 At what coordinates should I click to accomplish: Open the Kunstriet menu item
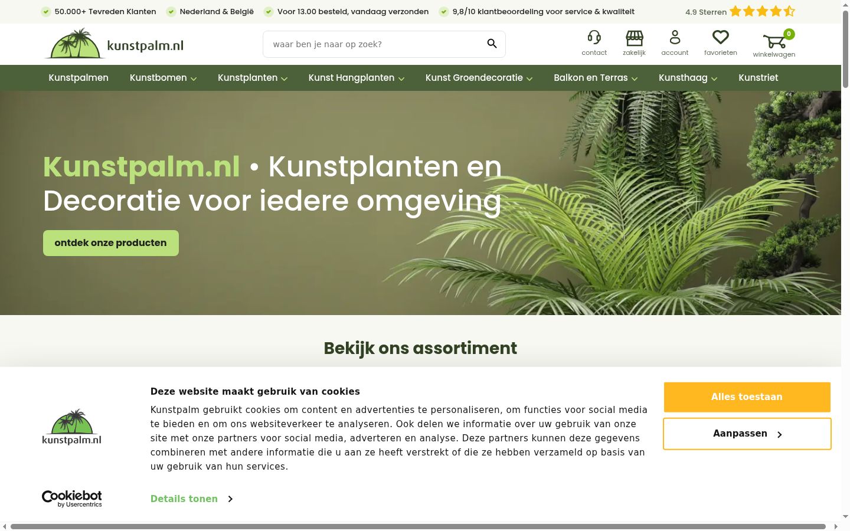tap(758, 78)
